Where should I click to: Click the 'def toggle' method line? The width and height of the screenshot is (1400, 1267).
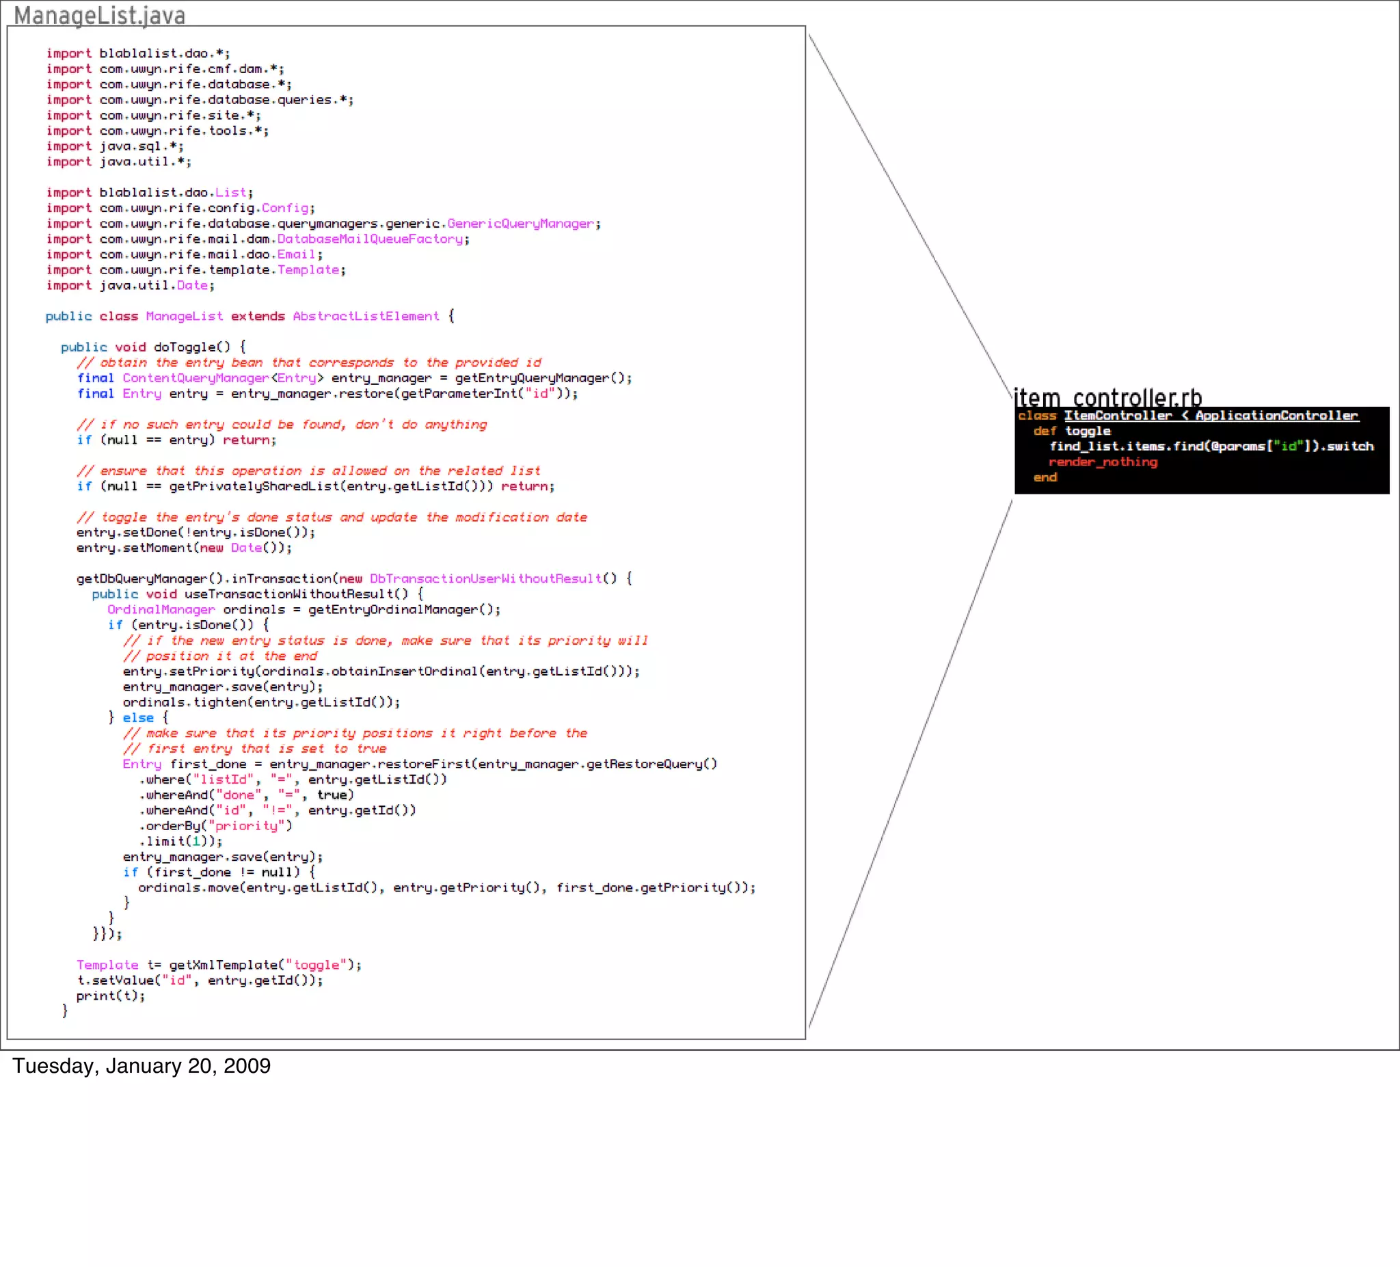(x=1073, y=431)
